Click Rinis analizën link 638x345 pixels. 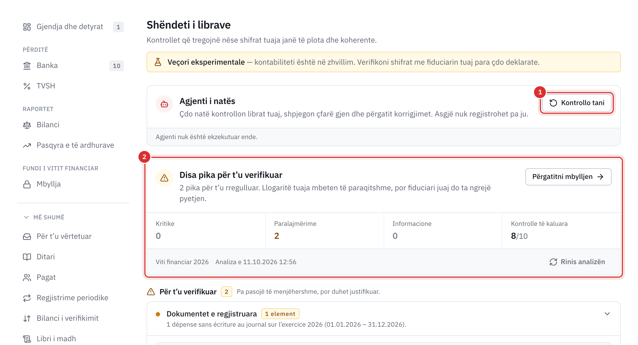577,262
